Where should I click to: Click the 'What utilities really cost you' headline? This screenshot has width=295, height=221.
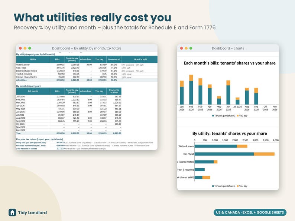(93, 17)
